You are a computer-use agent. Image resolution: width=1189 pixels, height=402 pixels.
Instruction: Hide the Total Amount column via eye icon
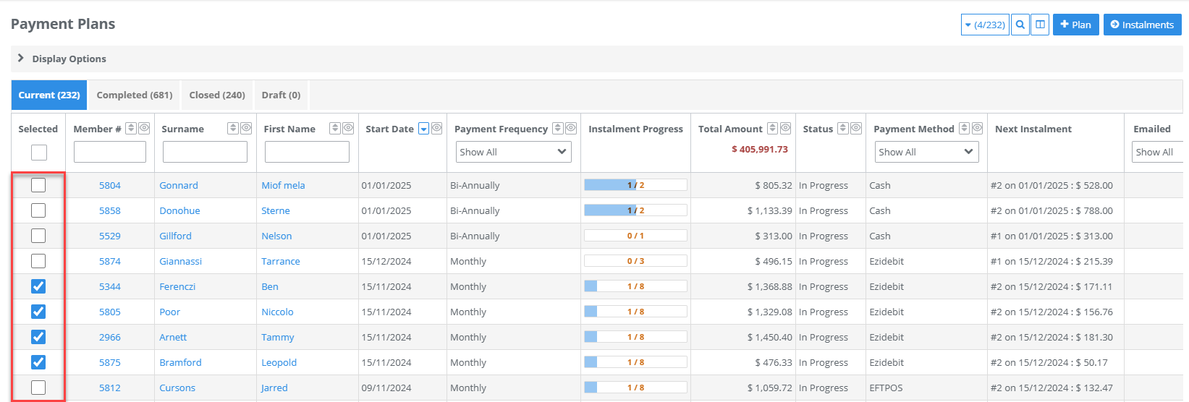(x=785, y=128)
